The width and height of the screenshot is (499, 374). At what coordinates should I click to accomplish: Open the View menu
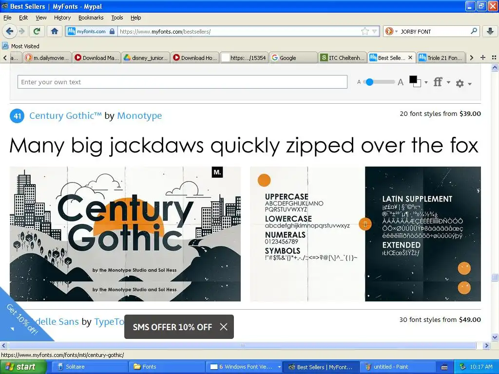[x=41, y=18]
